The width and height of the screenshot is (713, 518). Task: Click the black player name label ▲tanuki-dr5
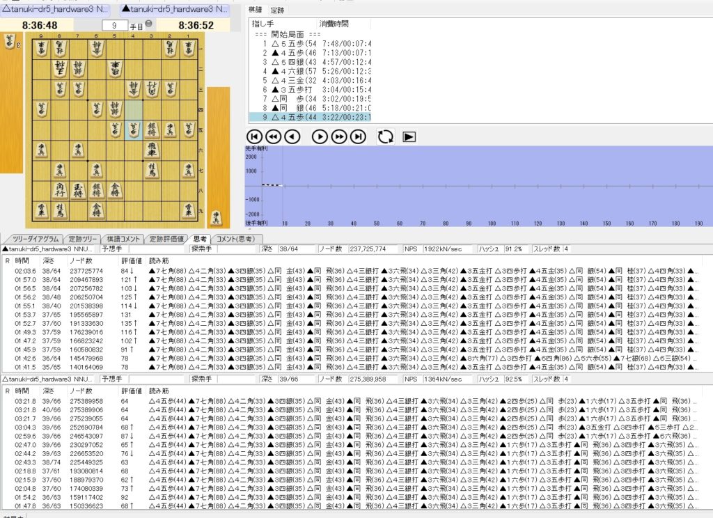[174, 9]
